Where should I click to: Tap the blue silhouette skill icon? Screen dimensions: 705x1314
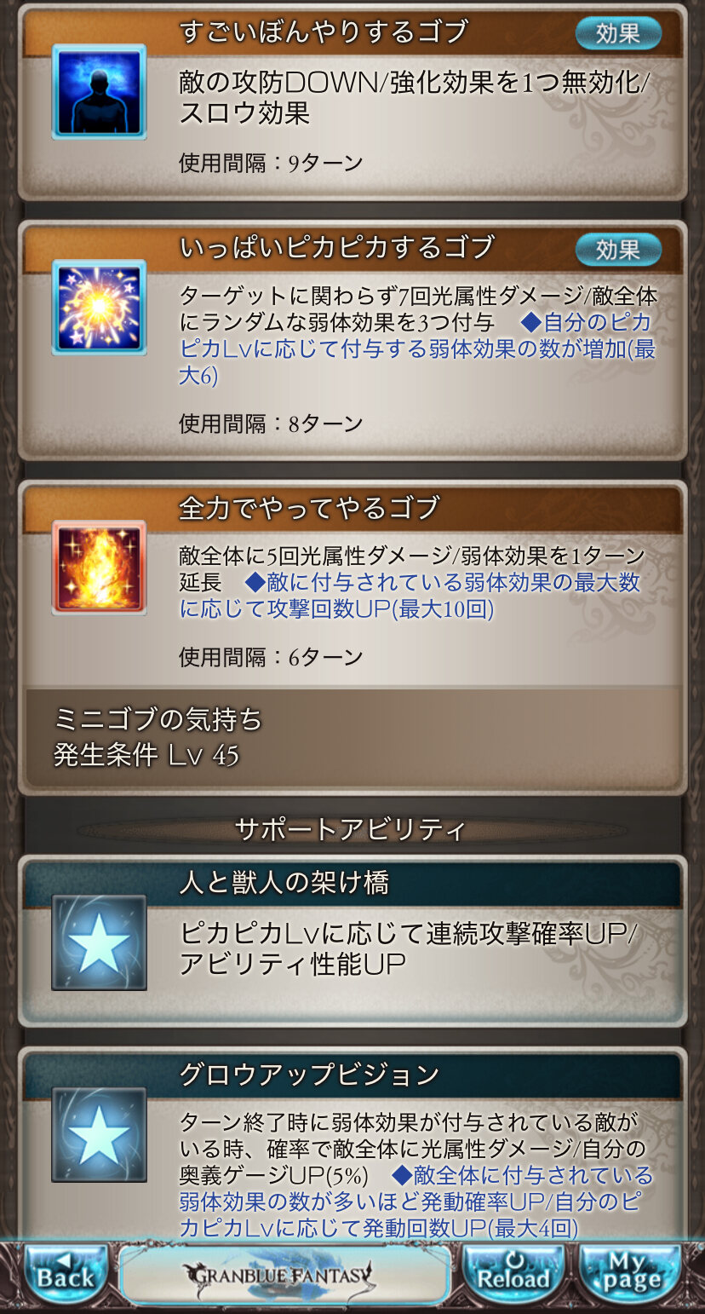coord(99,91)
